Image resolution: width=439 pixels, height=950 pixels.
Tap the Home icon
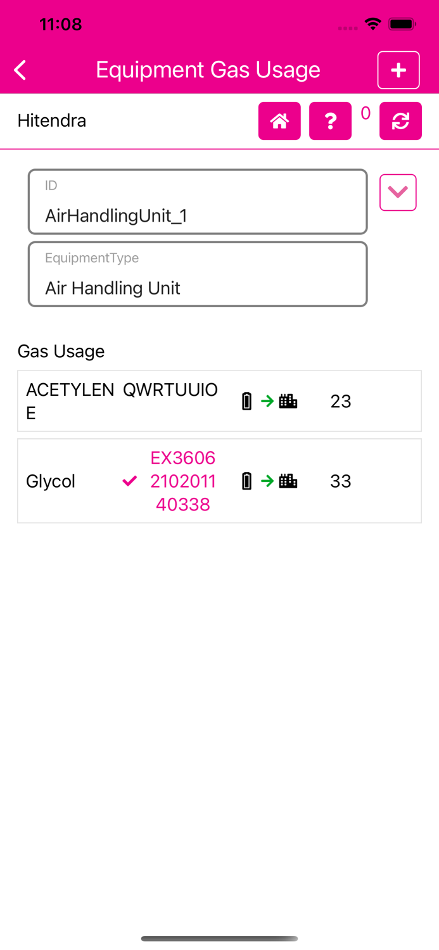[279, 120]
